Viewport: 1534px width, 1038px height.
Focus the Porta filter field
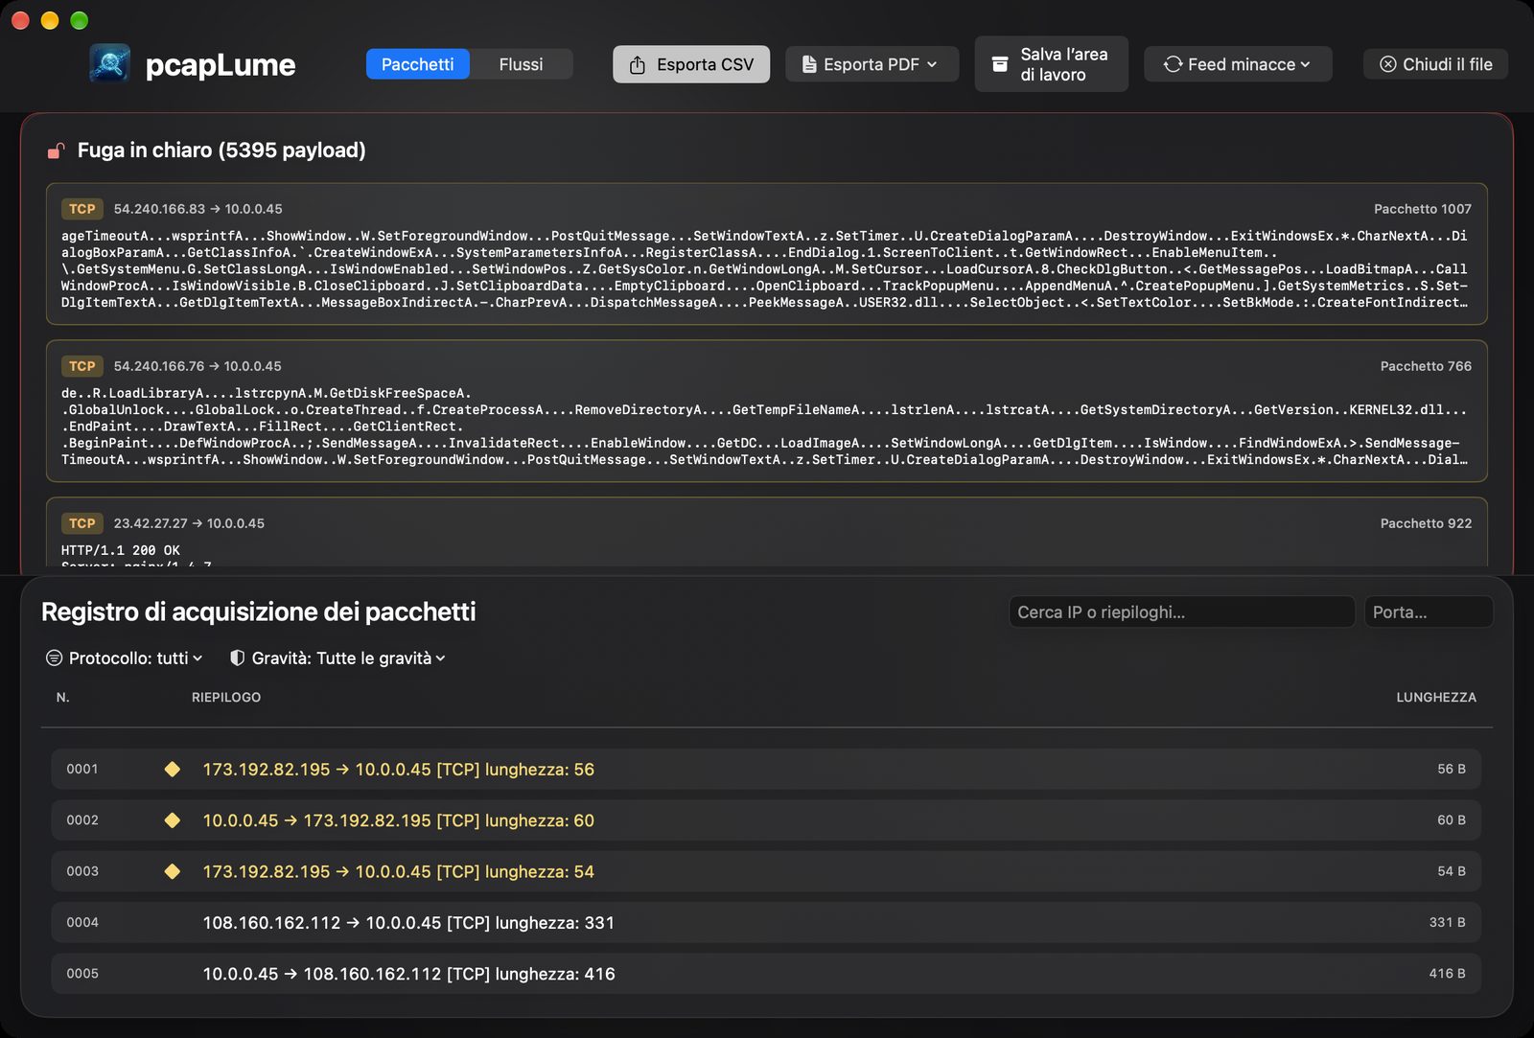[1429, 612]
